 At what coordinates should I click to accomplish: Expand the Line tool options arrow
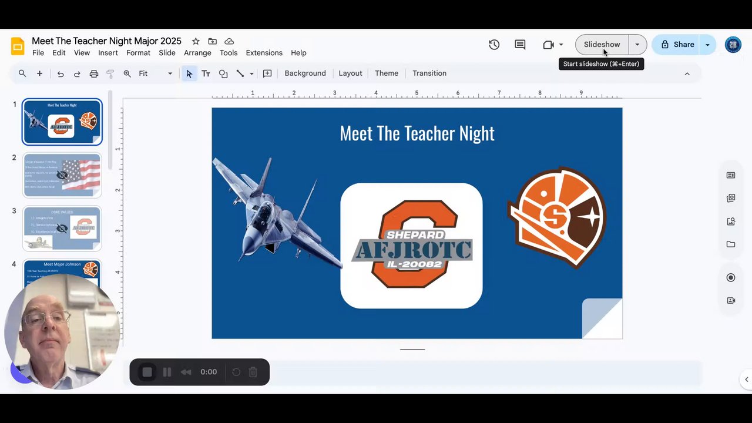pos(251,73)
